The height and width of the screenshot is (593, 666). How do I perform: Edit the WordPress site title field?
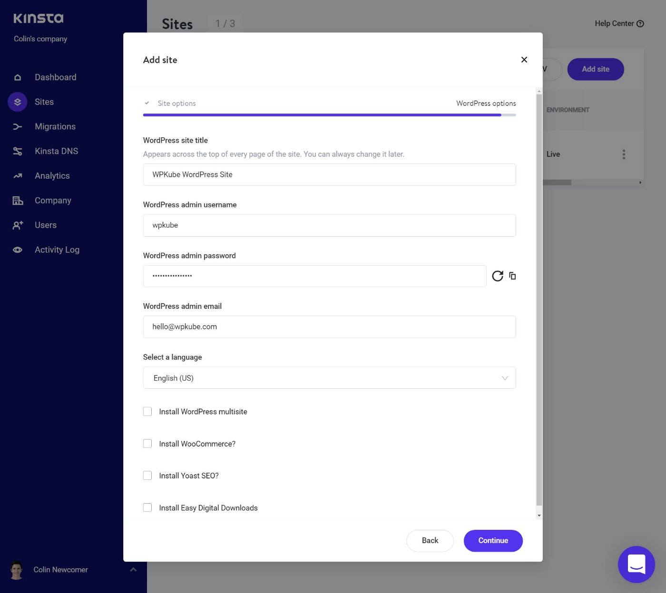(x=329, y=175)
